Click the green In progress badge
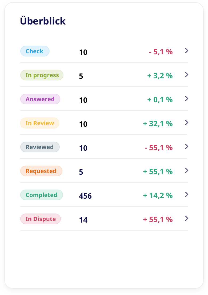The height and width of the screenshot is (295, 208). (42, 75)
